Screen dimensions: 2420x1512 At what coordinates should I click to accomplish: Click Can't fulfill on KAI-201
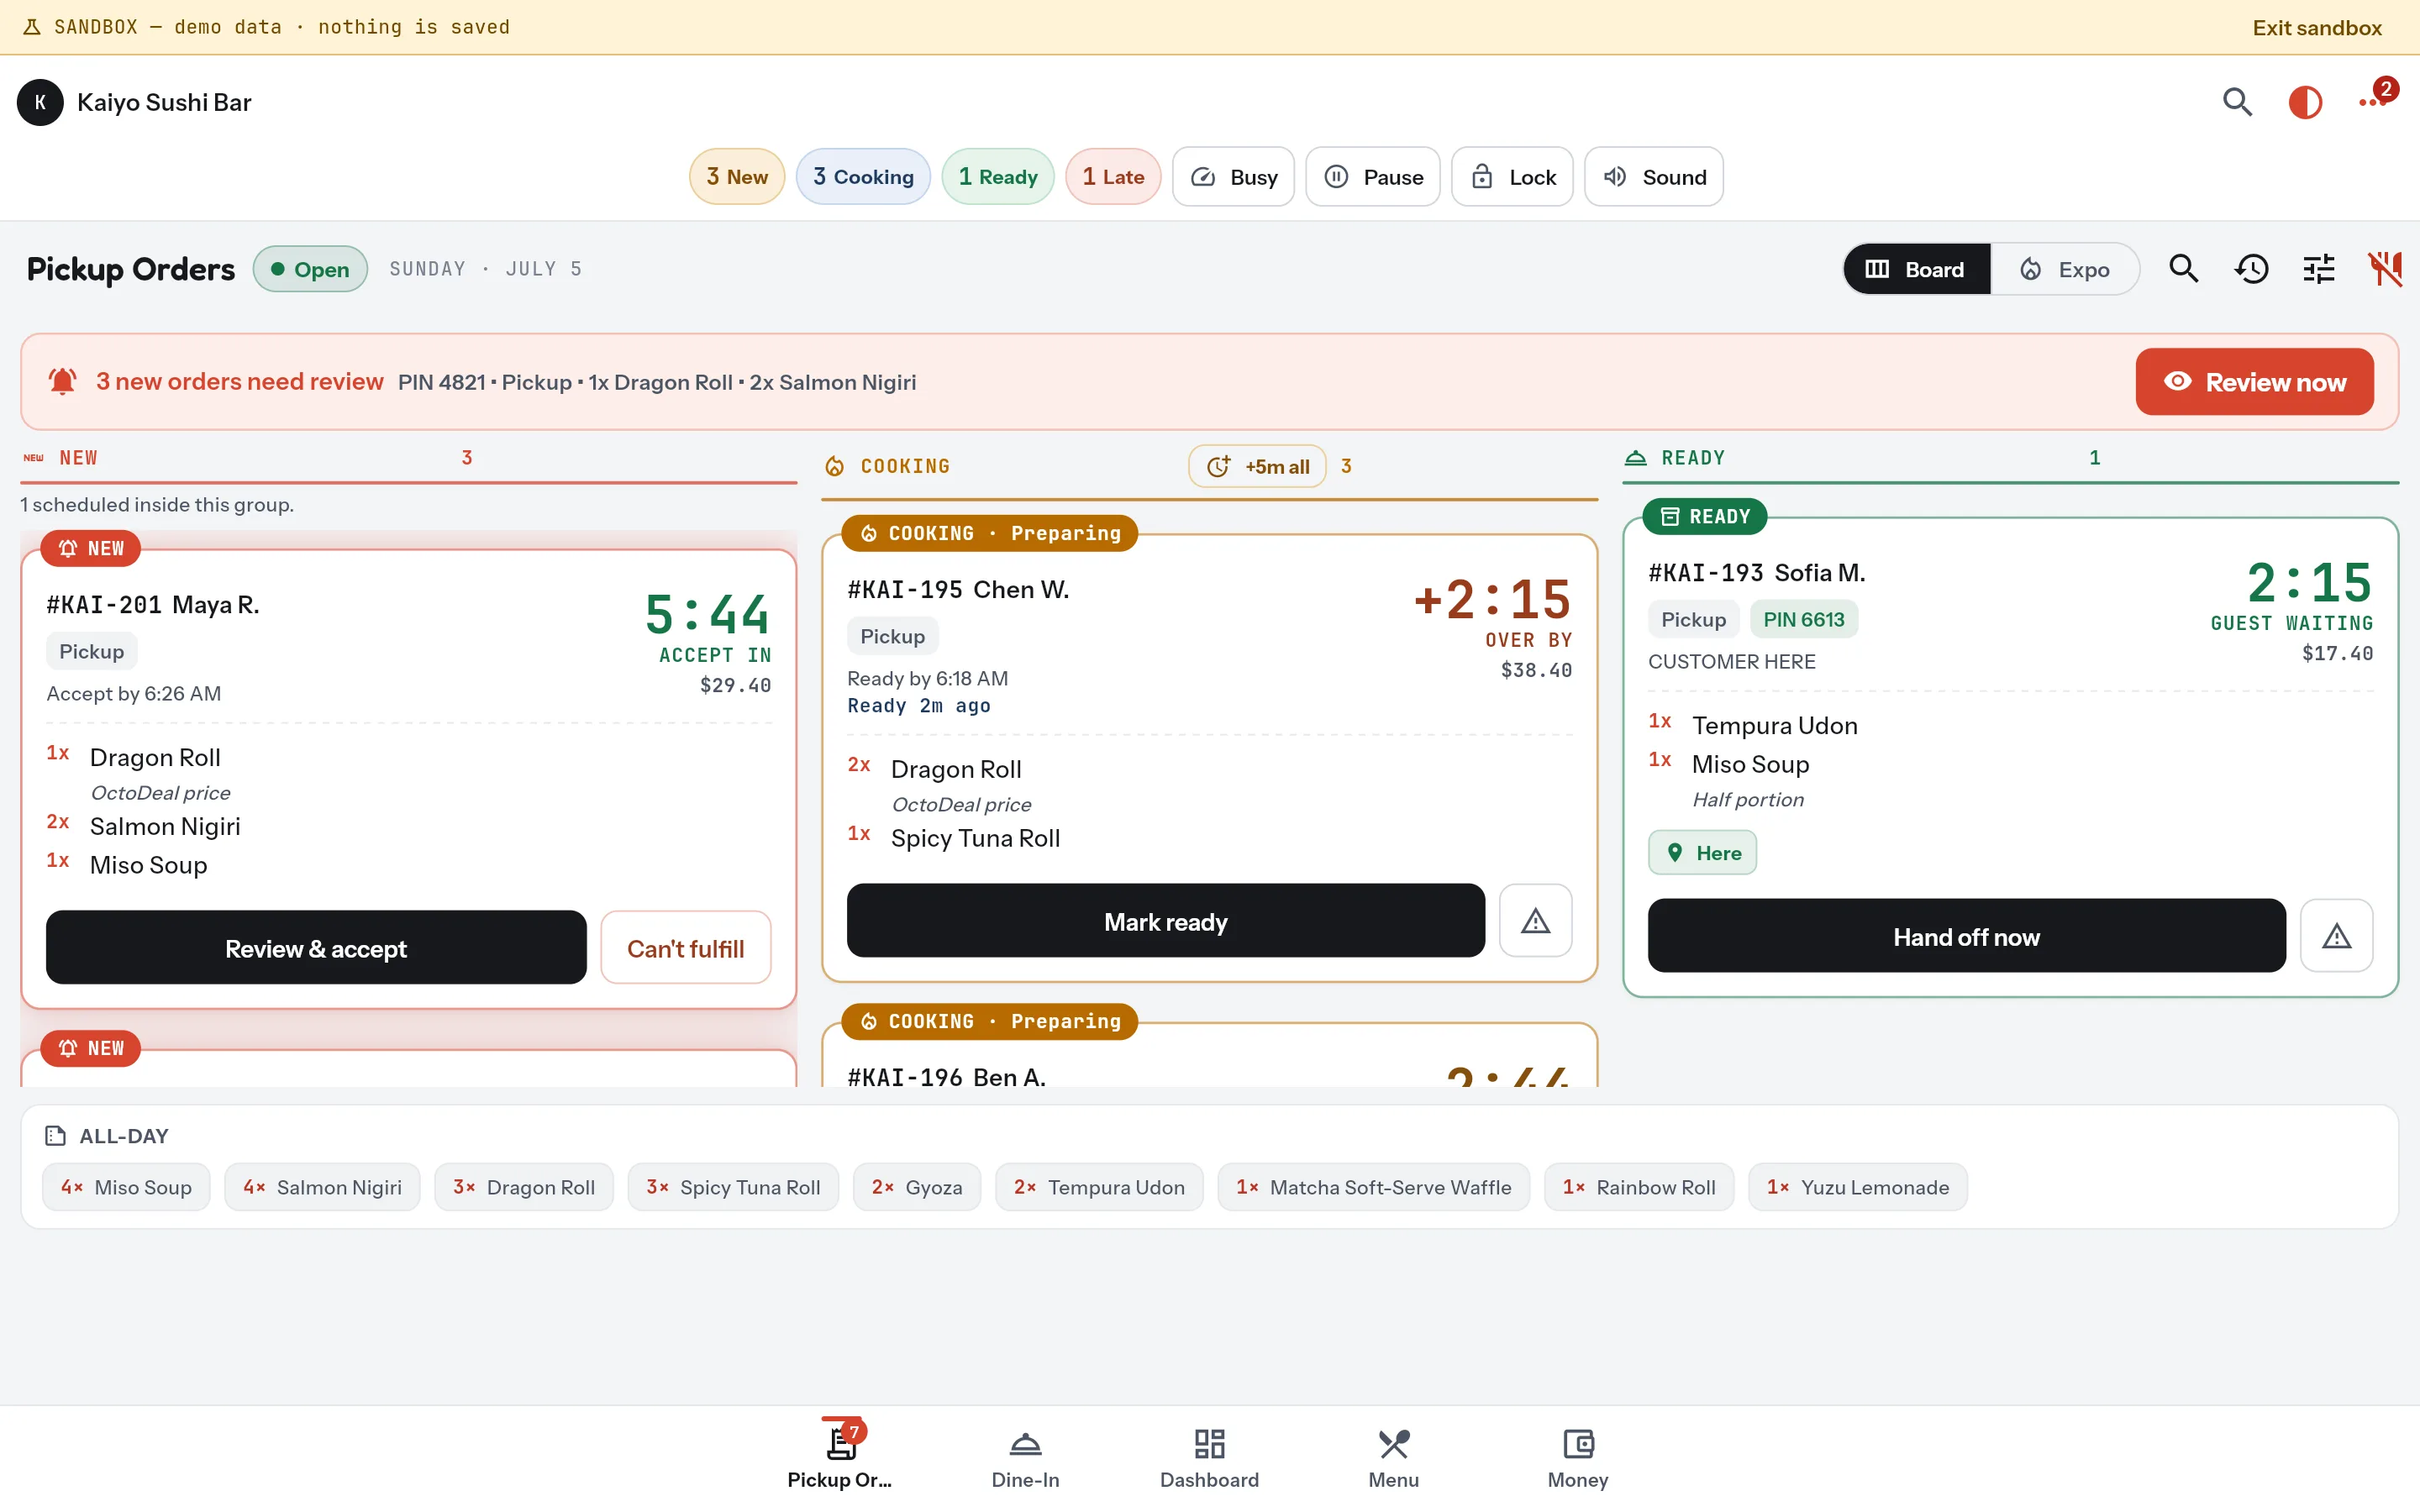click(x=685, y=948)
